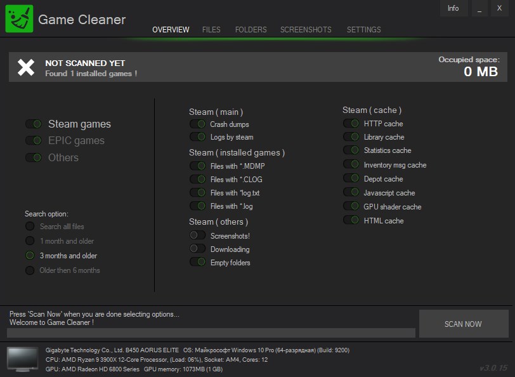
Task: Turn off the GPU shader cache option
Action: point(351,206)
